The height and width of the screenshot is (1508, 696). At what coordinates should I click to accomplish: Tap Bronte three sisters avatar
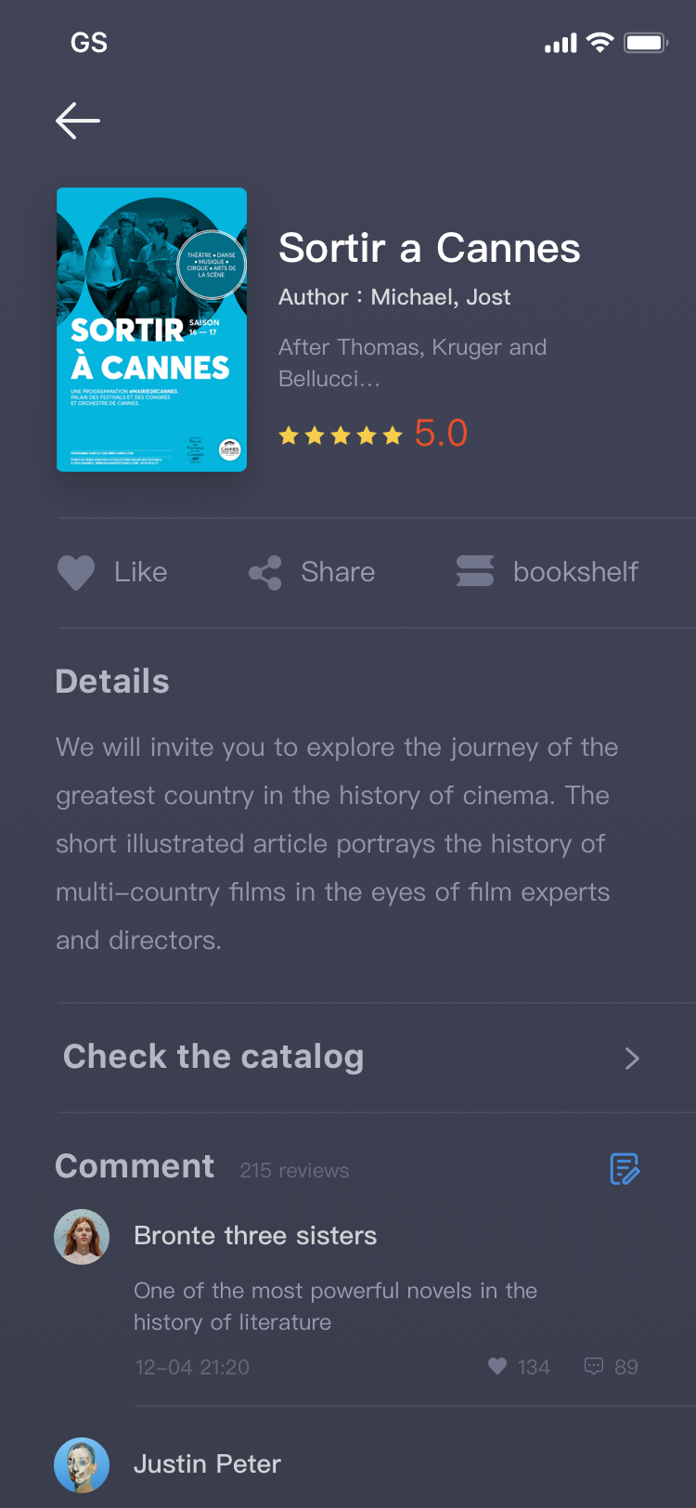[82, 1237]
